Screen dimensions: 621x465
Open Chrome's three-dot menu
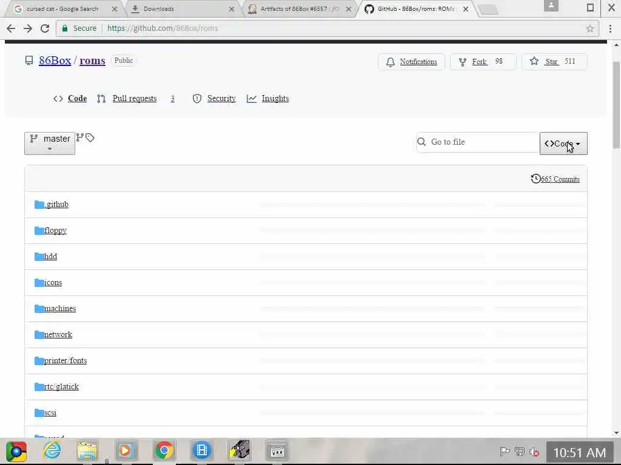610,28
